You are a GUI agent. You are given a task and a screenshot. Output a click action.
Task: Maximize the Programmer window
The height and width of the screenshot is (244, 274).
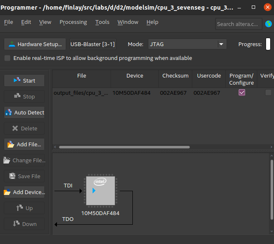coord(253,8)
